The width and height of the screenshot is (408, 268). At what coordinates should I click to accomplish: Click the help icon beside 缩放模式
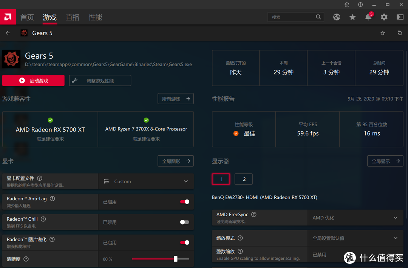240,238
